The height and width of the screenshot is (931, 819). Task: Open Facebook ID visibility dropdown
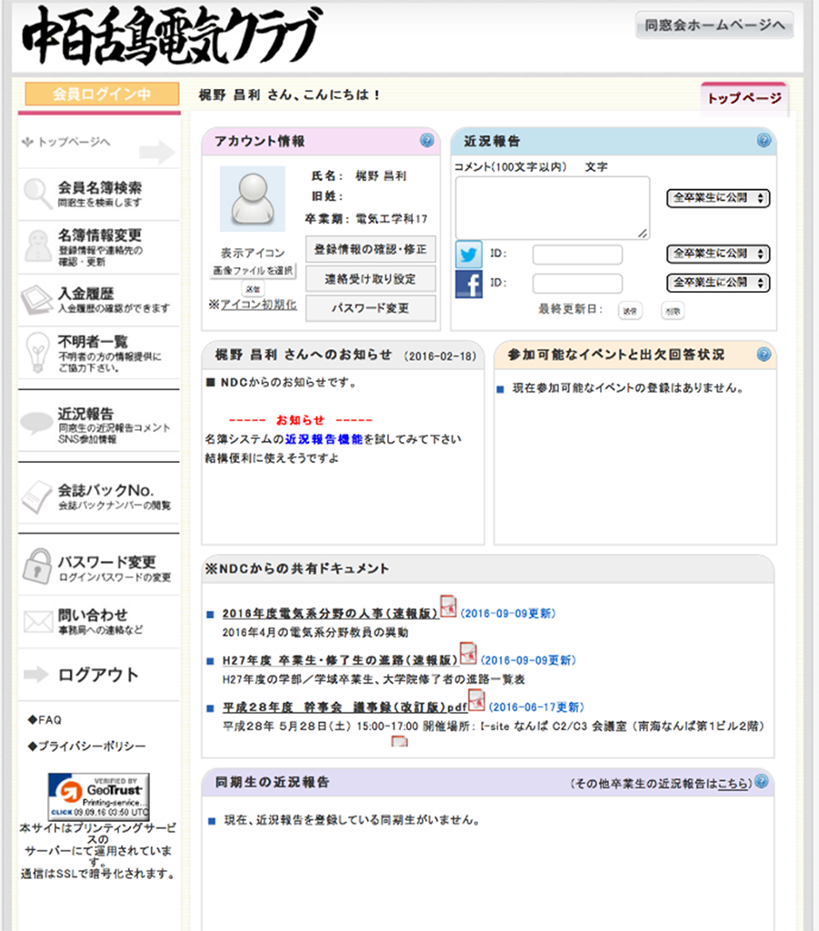click(718, 283)
